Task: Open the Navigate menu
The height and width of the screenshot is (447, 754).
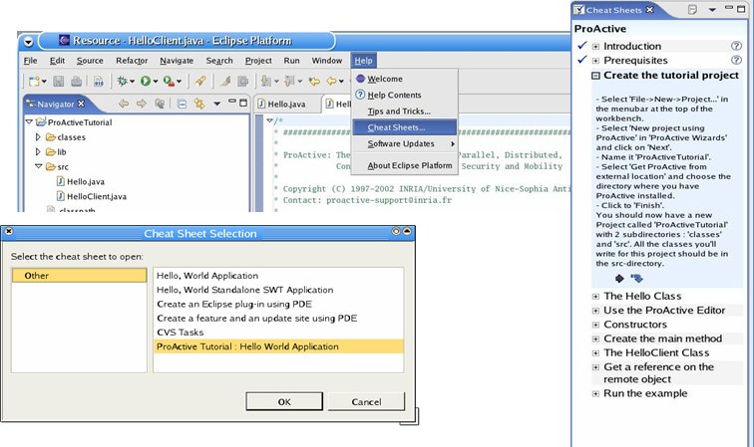Action: [x=177, y=61]
